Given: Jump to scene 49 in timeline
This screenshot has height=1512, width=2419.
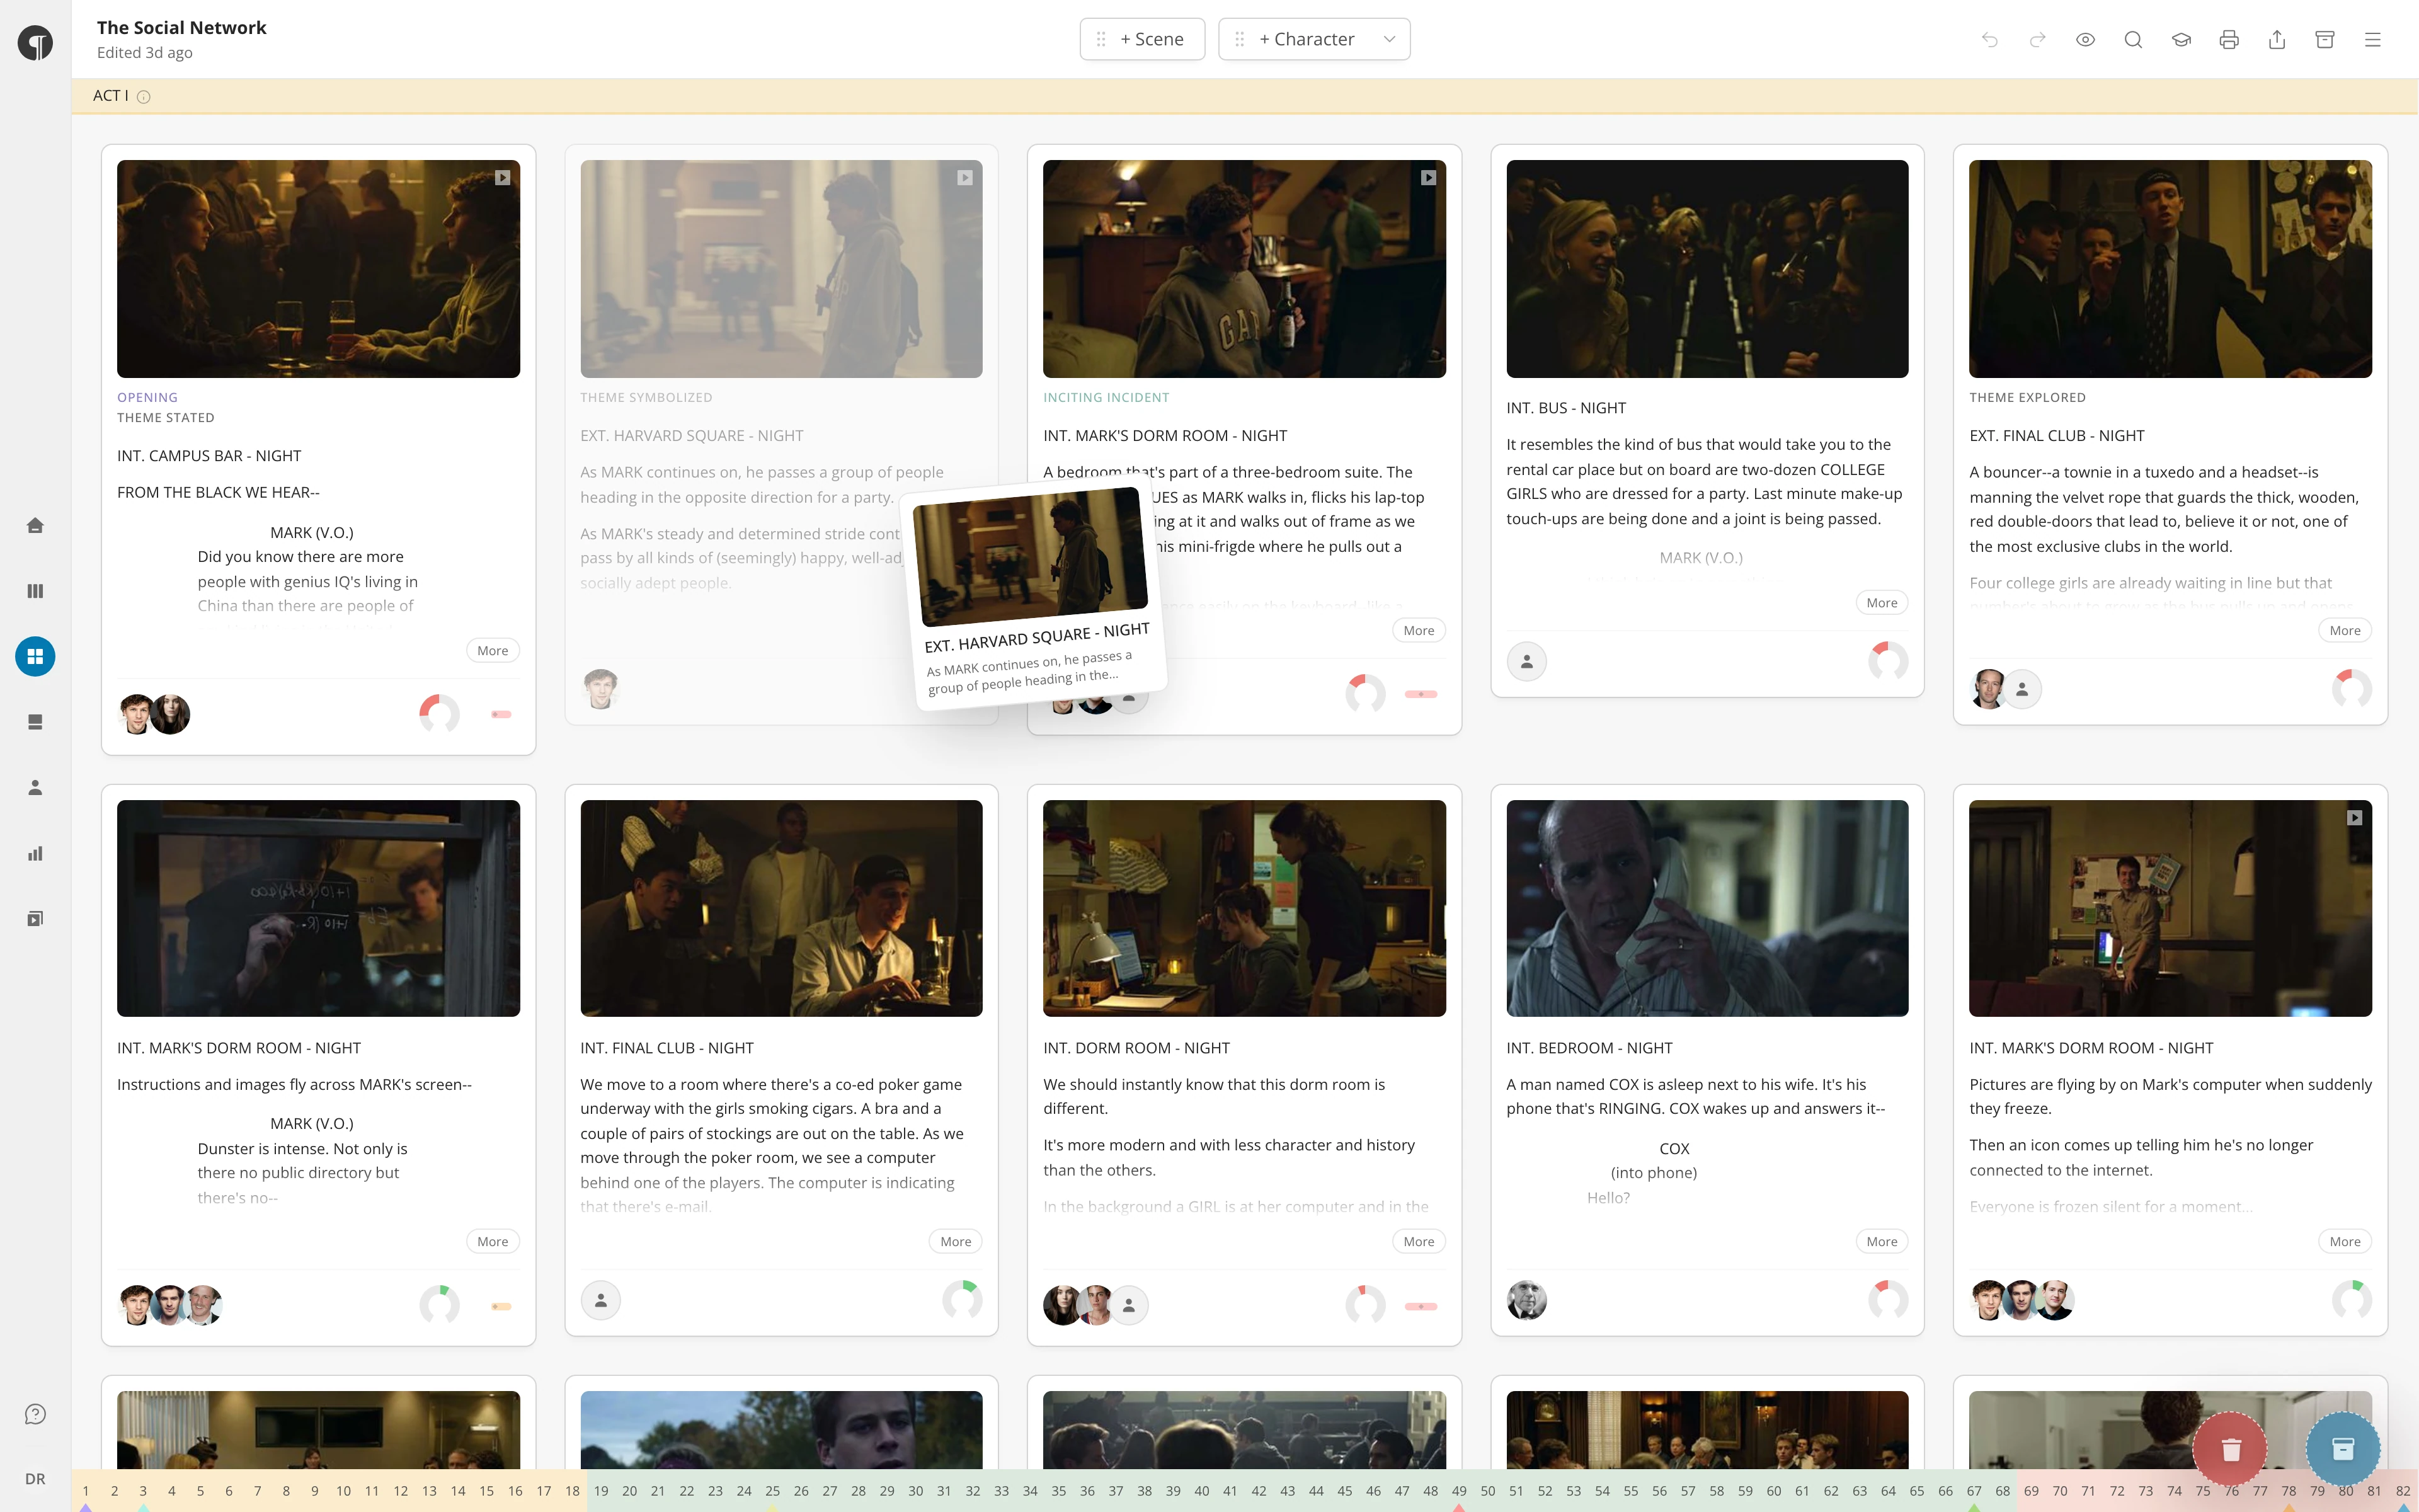Looking at the screenshot, I should point(1460,1491).
